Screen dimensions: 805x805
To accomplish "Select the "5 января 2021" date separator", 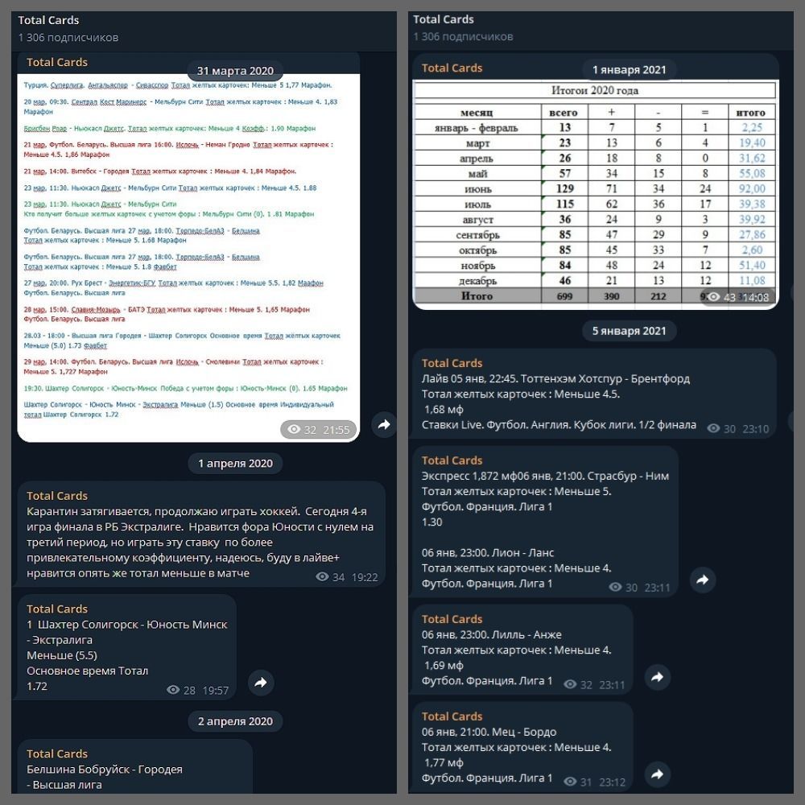I will tap(630, 331).
